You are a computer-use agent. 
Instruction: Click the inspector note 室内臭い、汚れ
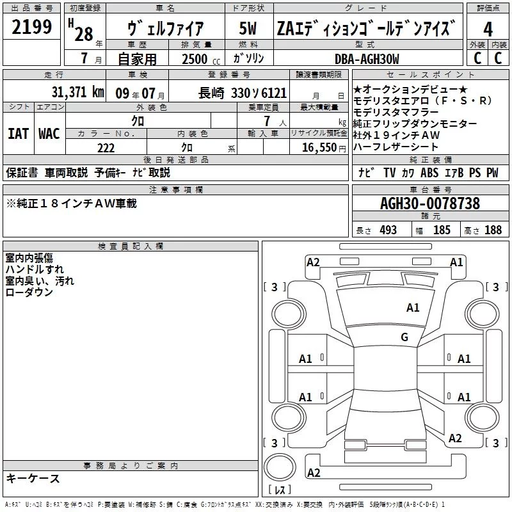pyautogui.click(x=40, y=281)
